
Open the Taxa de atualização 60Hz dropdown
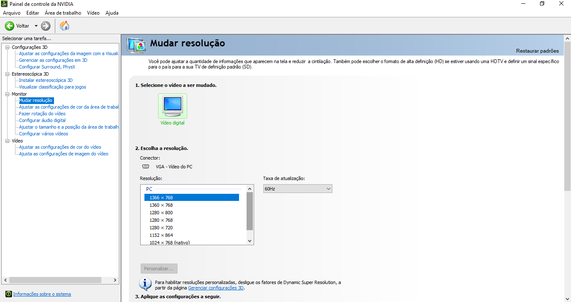click(298, 189)
